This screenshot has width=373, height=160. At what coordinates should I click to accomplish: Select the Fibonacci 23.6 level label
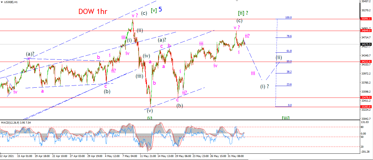[289, 84]
